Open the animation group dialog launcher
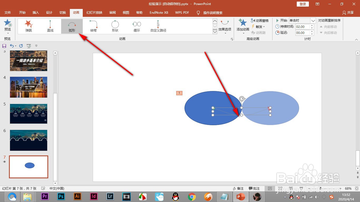 point(232,39)
